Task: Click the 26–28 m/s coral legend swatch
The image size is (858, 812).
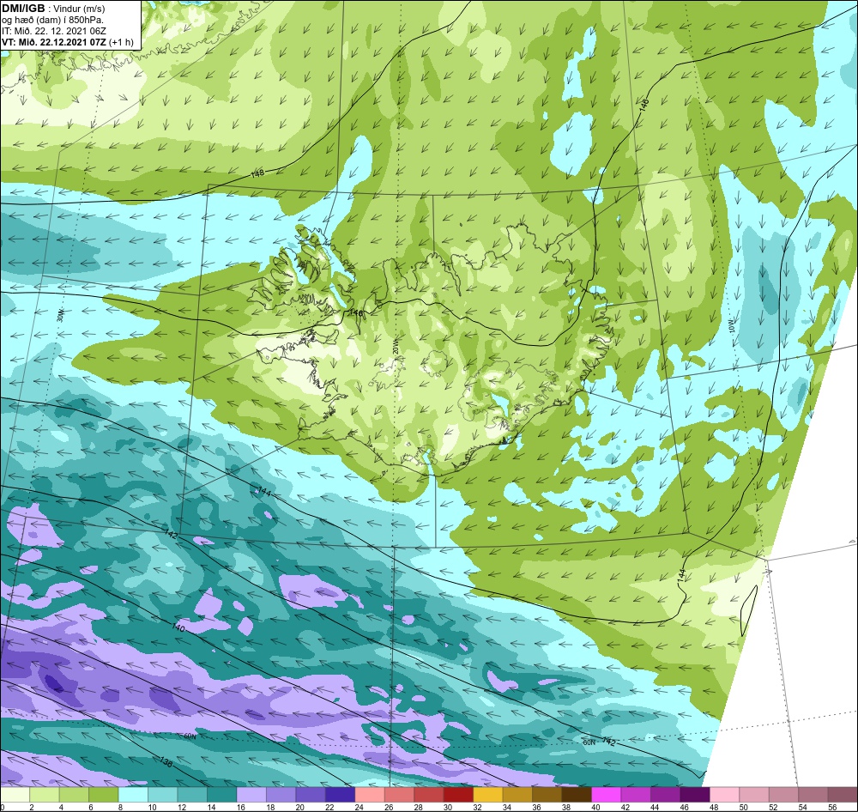Action: tap(399, 795)
